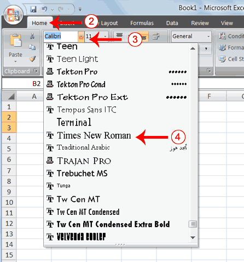Select row 3 header
Image resolution: width=244 pixels, height=262 pixels.
pyautogui.click(x=9, y=128)
